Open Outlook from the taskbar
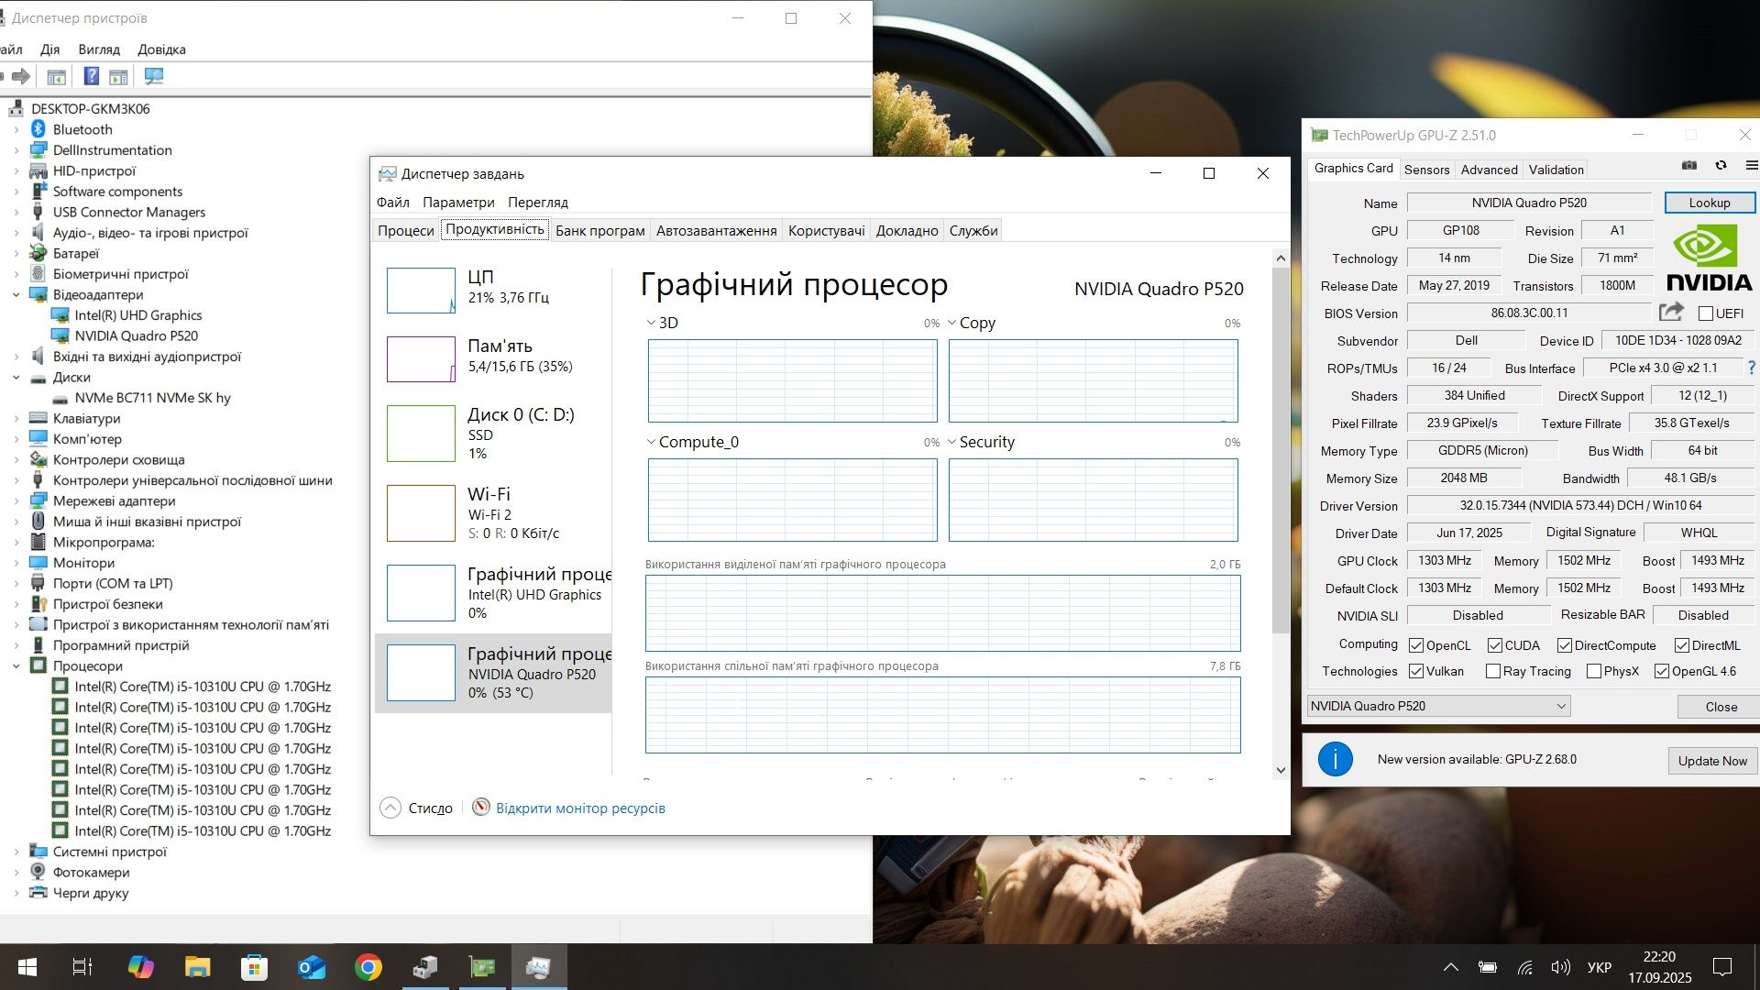The width and height of the screenshot is (1760, 990). pos(312,967)
